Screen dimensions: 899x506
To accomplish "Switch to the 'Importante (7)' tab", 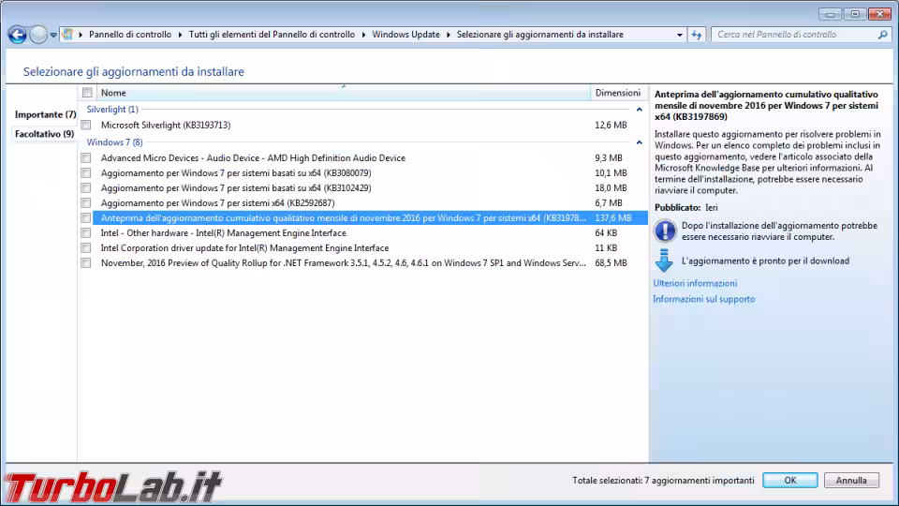I will 45,114.
